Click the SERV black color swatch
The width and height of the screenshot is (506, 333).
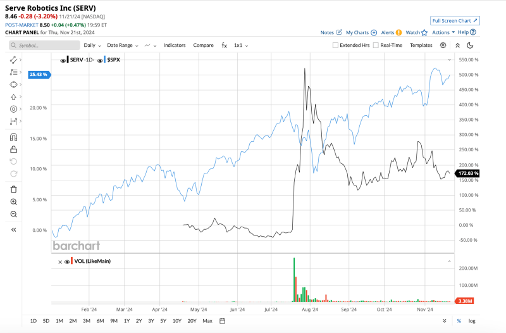tap(68, 60)
